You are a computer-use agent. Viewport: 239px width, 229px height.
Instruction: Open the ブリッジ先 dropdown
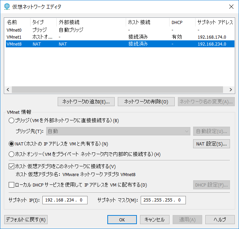(118, 131)
